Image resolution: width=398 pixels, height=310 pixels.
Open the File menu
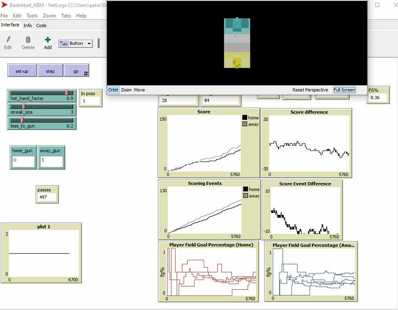(5, 16)
